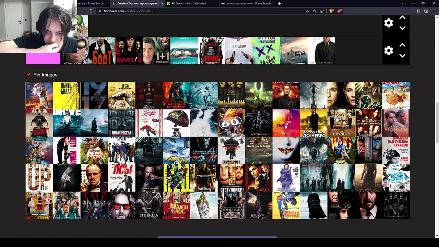Select the Достучаться до небес poster

(x=314, y=123)
